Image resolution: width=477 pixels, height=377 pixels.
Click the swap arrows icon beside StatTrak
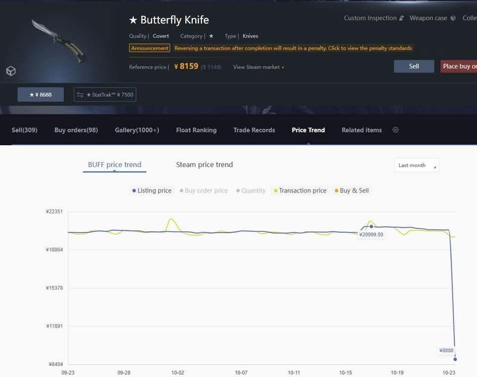click(x=80, y=94)
